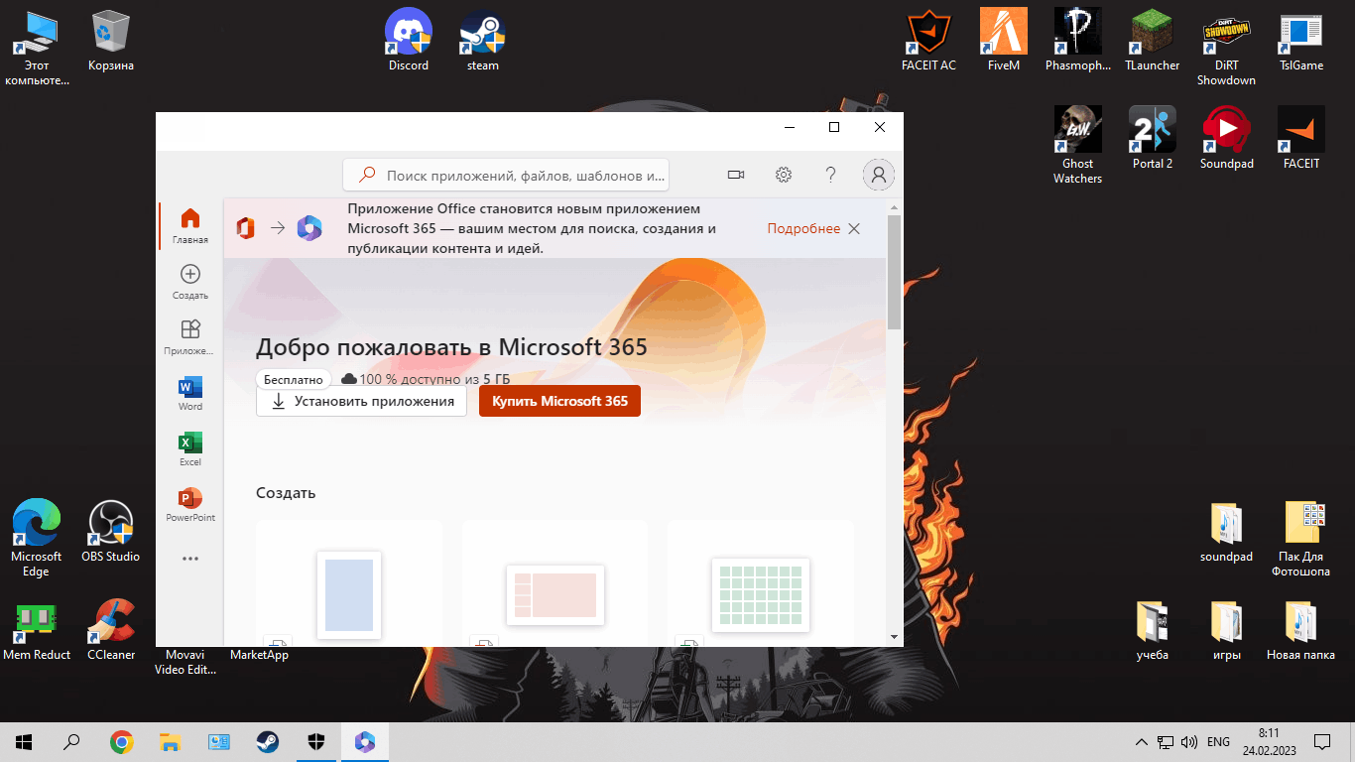The image size is (1355, 762).
Task: Select the Пак Для Фотошопа folder
Action: 1301,539
